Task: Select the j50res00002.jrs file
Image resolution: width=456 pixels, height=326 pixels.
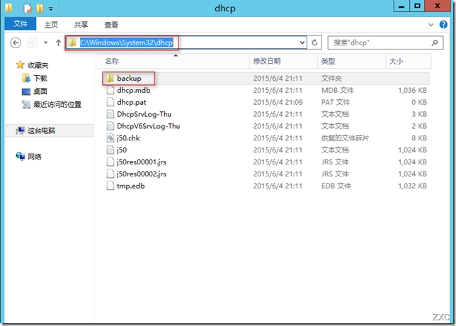Action: (142, 174)
